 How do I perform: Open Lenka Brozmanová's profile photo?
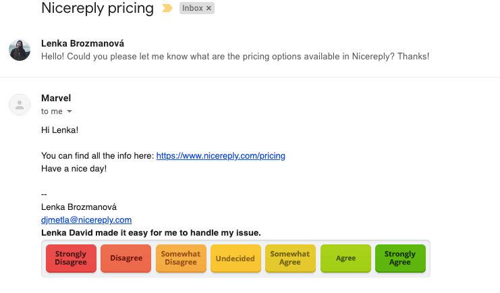click(20, 50)
